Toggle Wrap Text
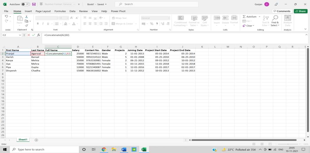 [119, 18]
